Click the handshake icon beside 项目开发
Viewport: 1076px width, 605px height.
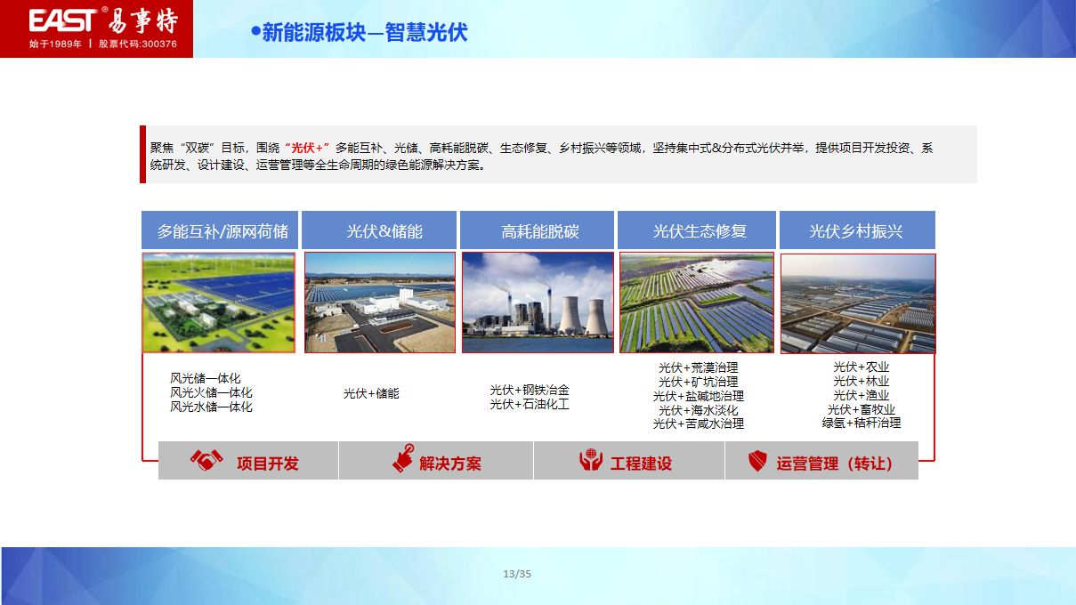(206, 461)
